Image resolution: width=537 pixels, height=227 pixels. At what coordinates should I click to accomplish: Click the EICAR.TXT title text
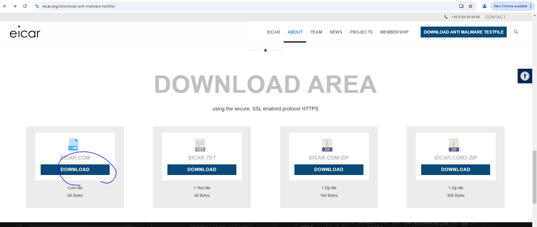[202, 158]
